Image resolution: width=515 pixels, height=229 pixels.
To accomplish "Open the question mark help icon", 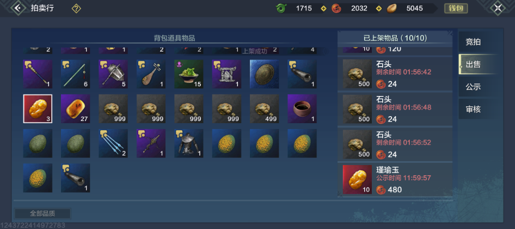I will (76, 9).
